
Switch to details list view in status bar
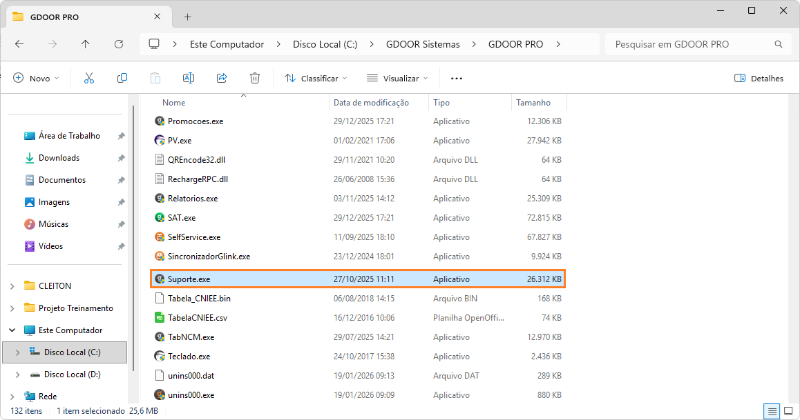pyautogui.click(x=772, y=411)
